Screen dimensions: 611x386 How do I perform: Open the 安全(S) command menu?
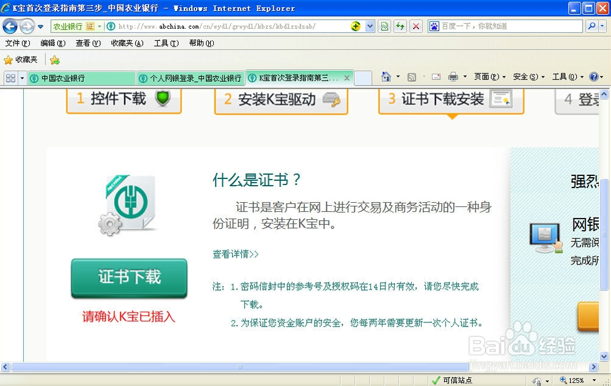pyautogui.click(x=529, y=77)
